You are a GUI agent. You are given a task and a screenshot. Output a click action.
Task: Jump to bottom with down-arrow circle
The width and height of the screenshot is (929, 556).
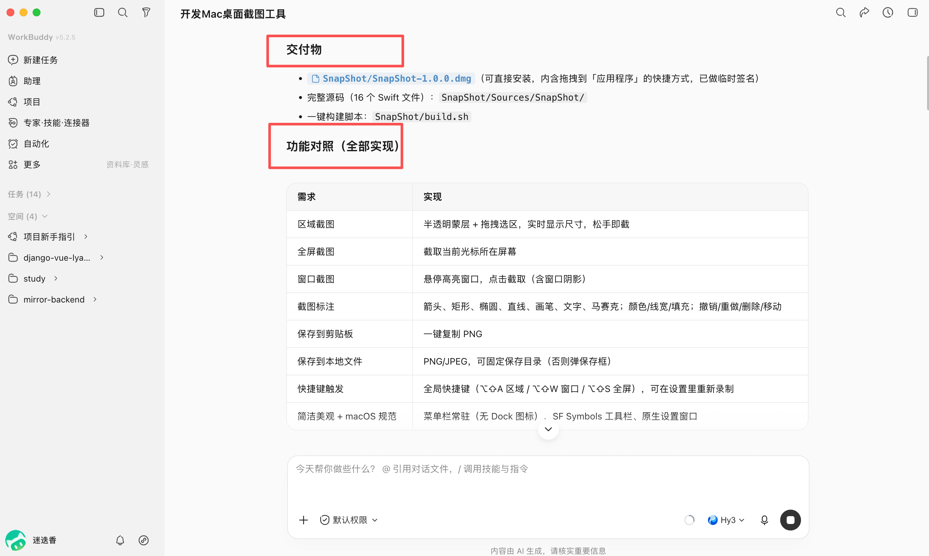[548, 429]
